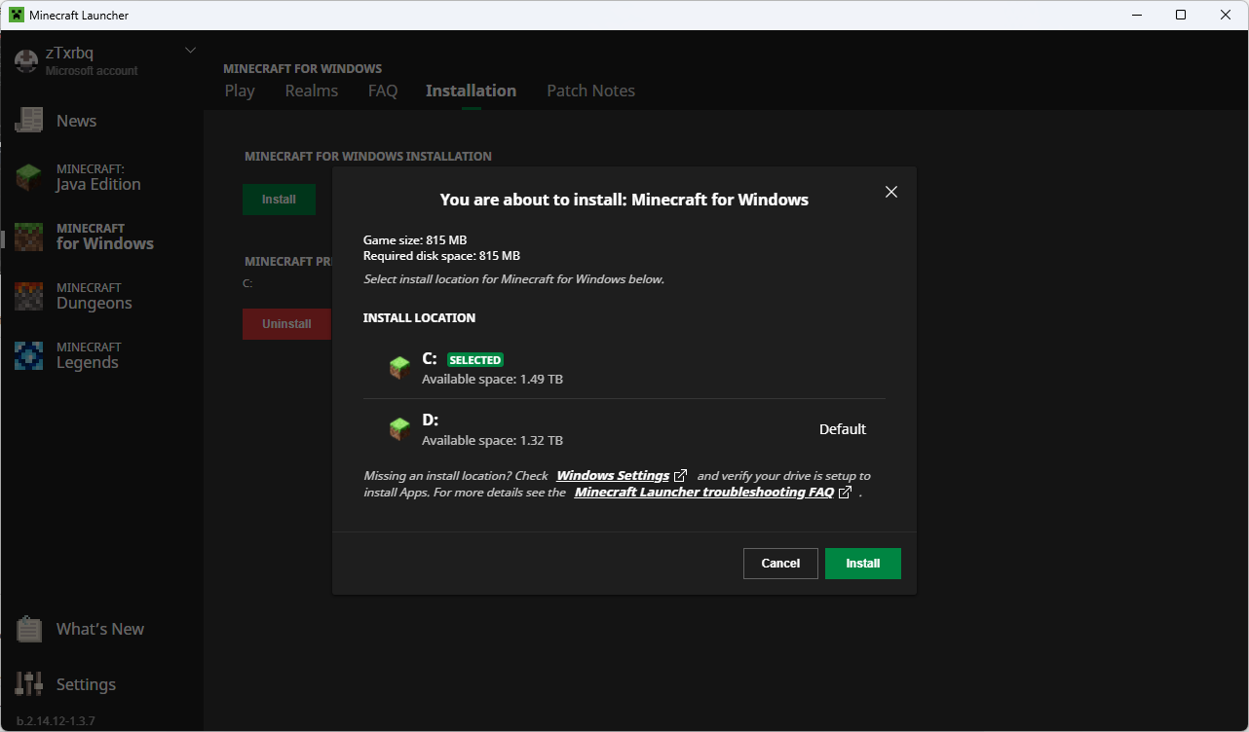
Task: Open the Windows Settings link
Action: [x=613, y=476]
